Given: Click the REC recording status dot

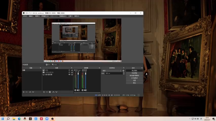Looking at the screenshot, I should click(x=109, y=95).
